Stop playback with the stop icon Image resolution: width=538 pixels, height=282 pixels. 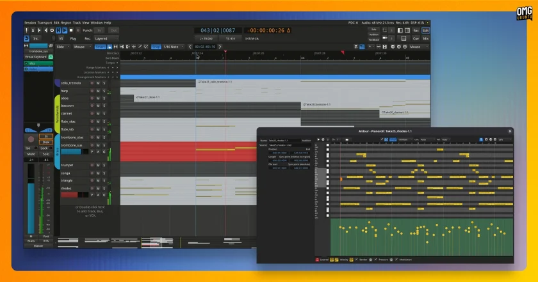(71, 31)
